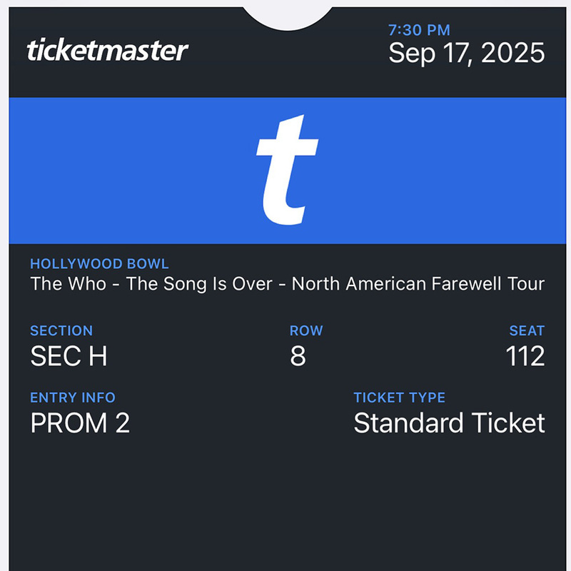Tap the HOLLYWOOD BOWL venue label
Viewport: 571px width, 571px height.
pos(99,265)
